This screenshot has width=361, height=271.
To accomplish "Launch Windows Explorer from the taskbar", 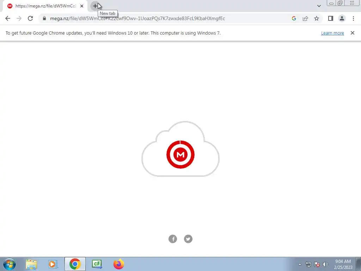I will point(31,264).
